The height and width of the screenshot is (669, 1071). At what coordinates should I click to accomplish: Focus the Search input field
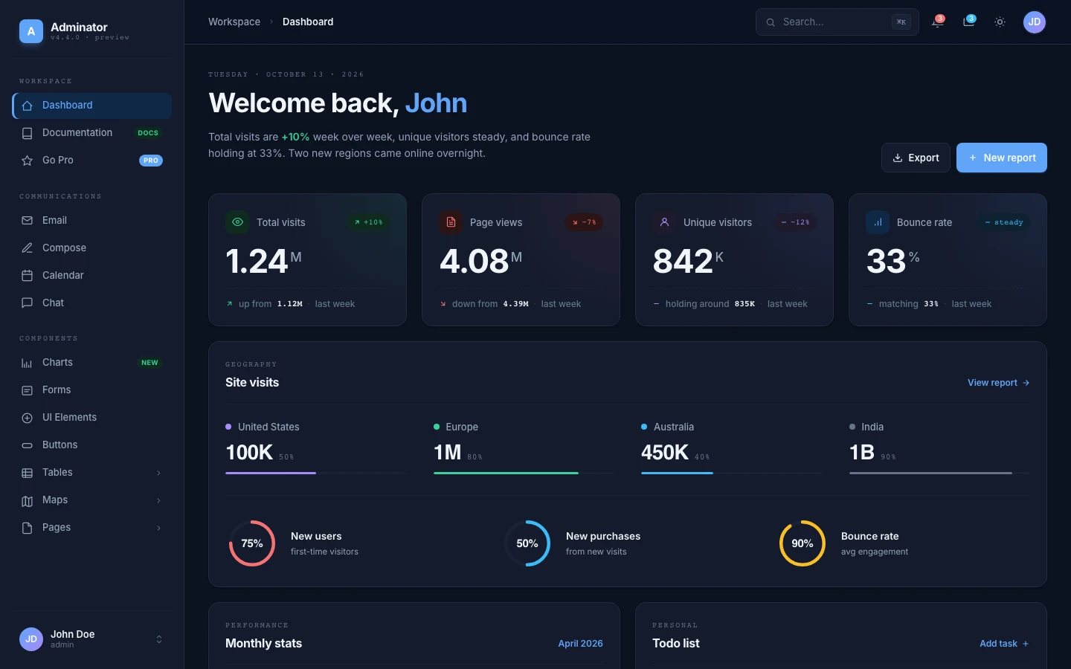(837, 22)
